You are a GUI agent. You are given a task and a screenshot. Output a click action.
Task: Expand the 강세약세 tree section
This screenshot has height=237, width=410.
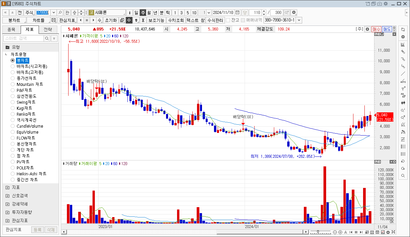pos(7,204)
